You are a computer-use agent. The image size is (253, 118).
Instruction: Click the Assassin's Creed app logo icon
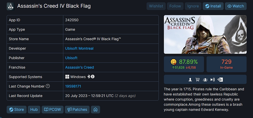click(10, 6)
